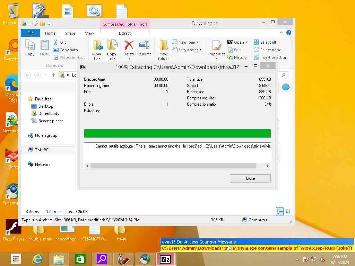Image resolution: width=355 pixels, height=266 pixels.
Task: Switch to the View ribbon tab
Action: point(89,33)
